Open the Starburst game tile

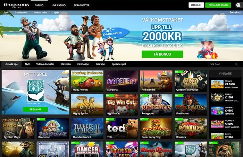pos(121,81)
